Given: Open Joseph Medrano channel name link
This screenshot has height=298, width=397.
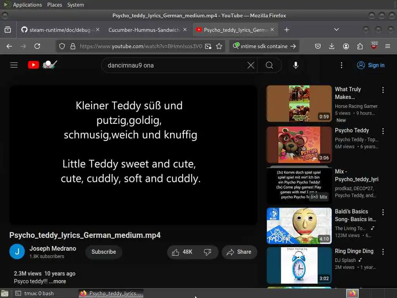Looking at the screenshot, I should [x=53, y=249].
